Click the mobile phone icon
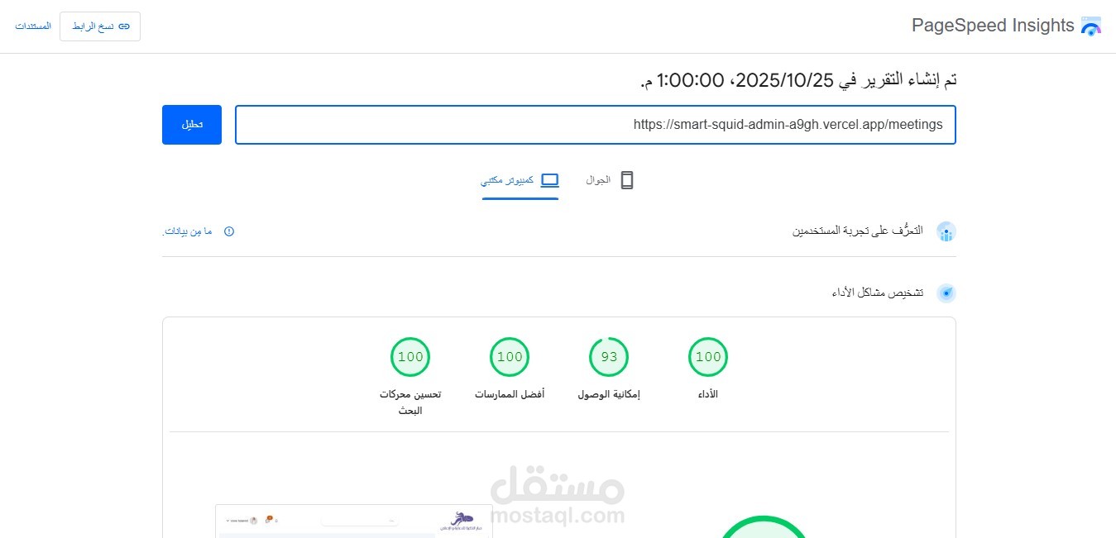Screen dimensions: 1116x538 (x=627, y=180)
